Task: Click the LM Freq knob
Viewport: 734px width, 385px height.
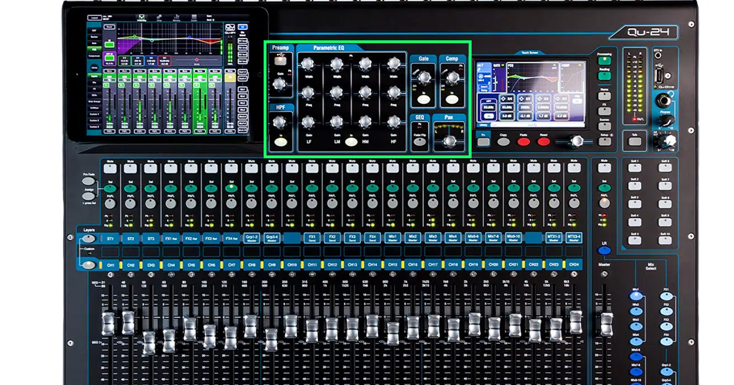Action: 336,92
